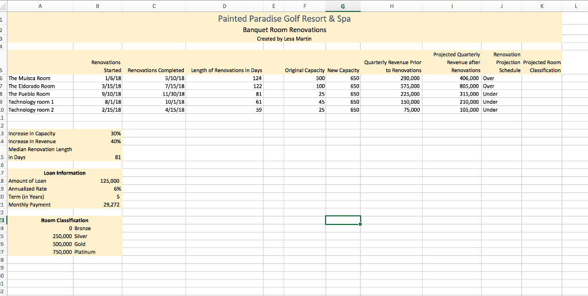
Task: Click the select-all corner triangle
Action: point(3,6)
